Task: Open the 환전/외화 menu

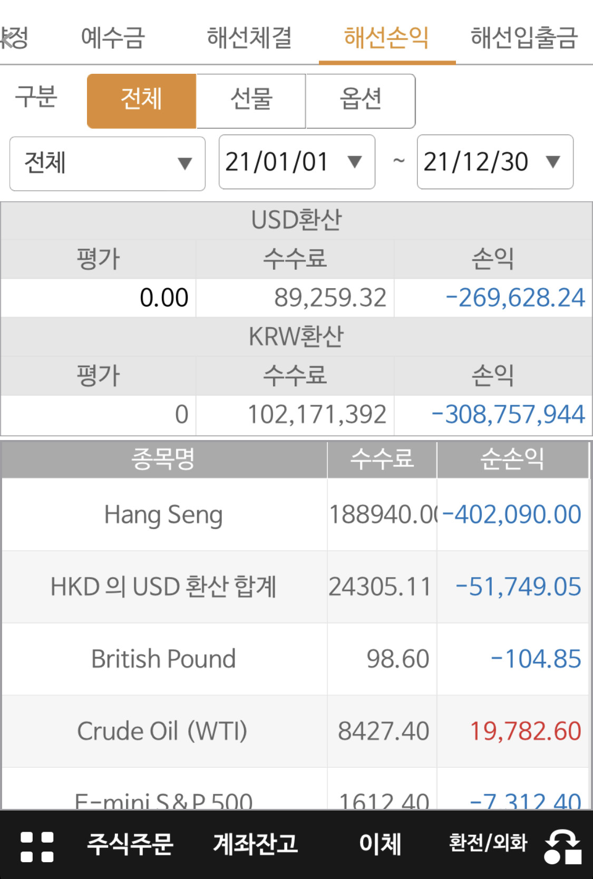Action: [488, 843]
